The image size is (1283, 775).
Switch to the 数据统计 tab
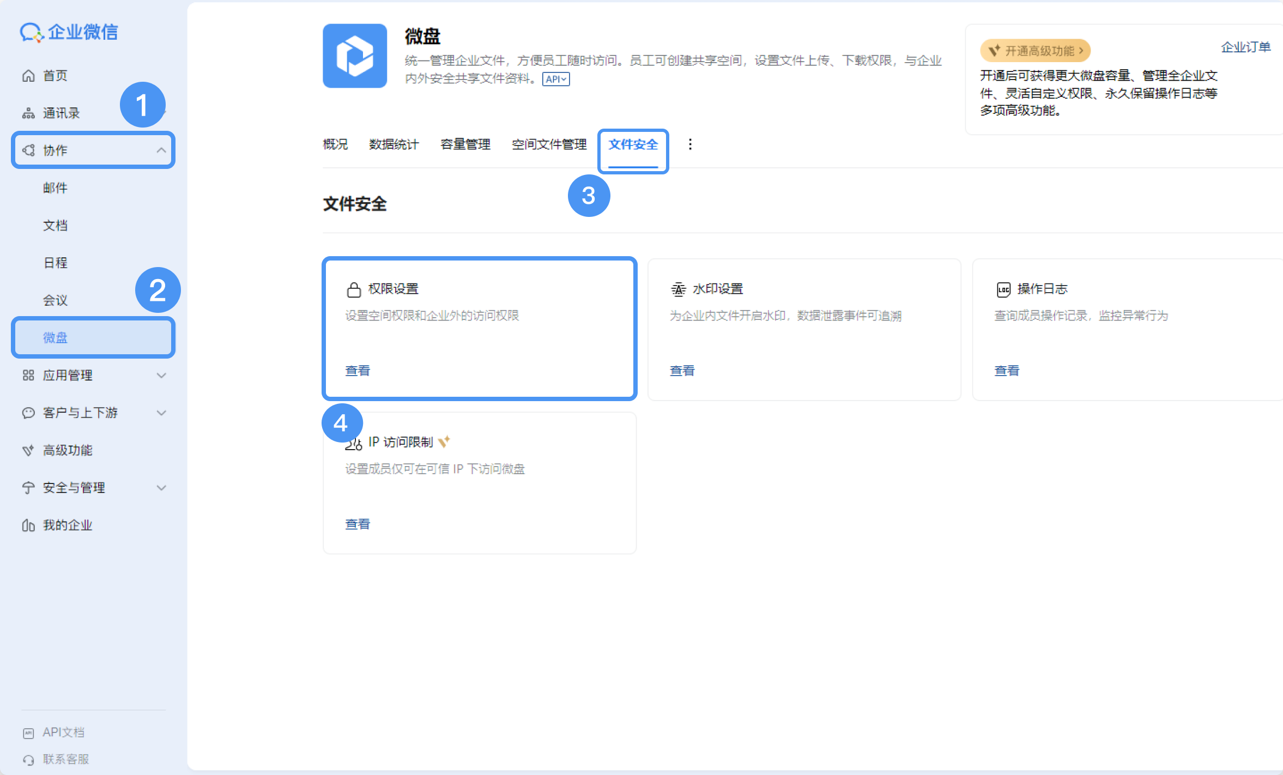click(394, 144)
